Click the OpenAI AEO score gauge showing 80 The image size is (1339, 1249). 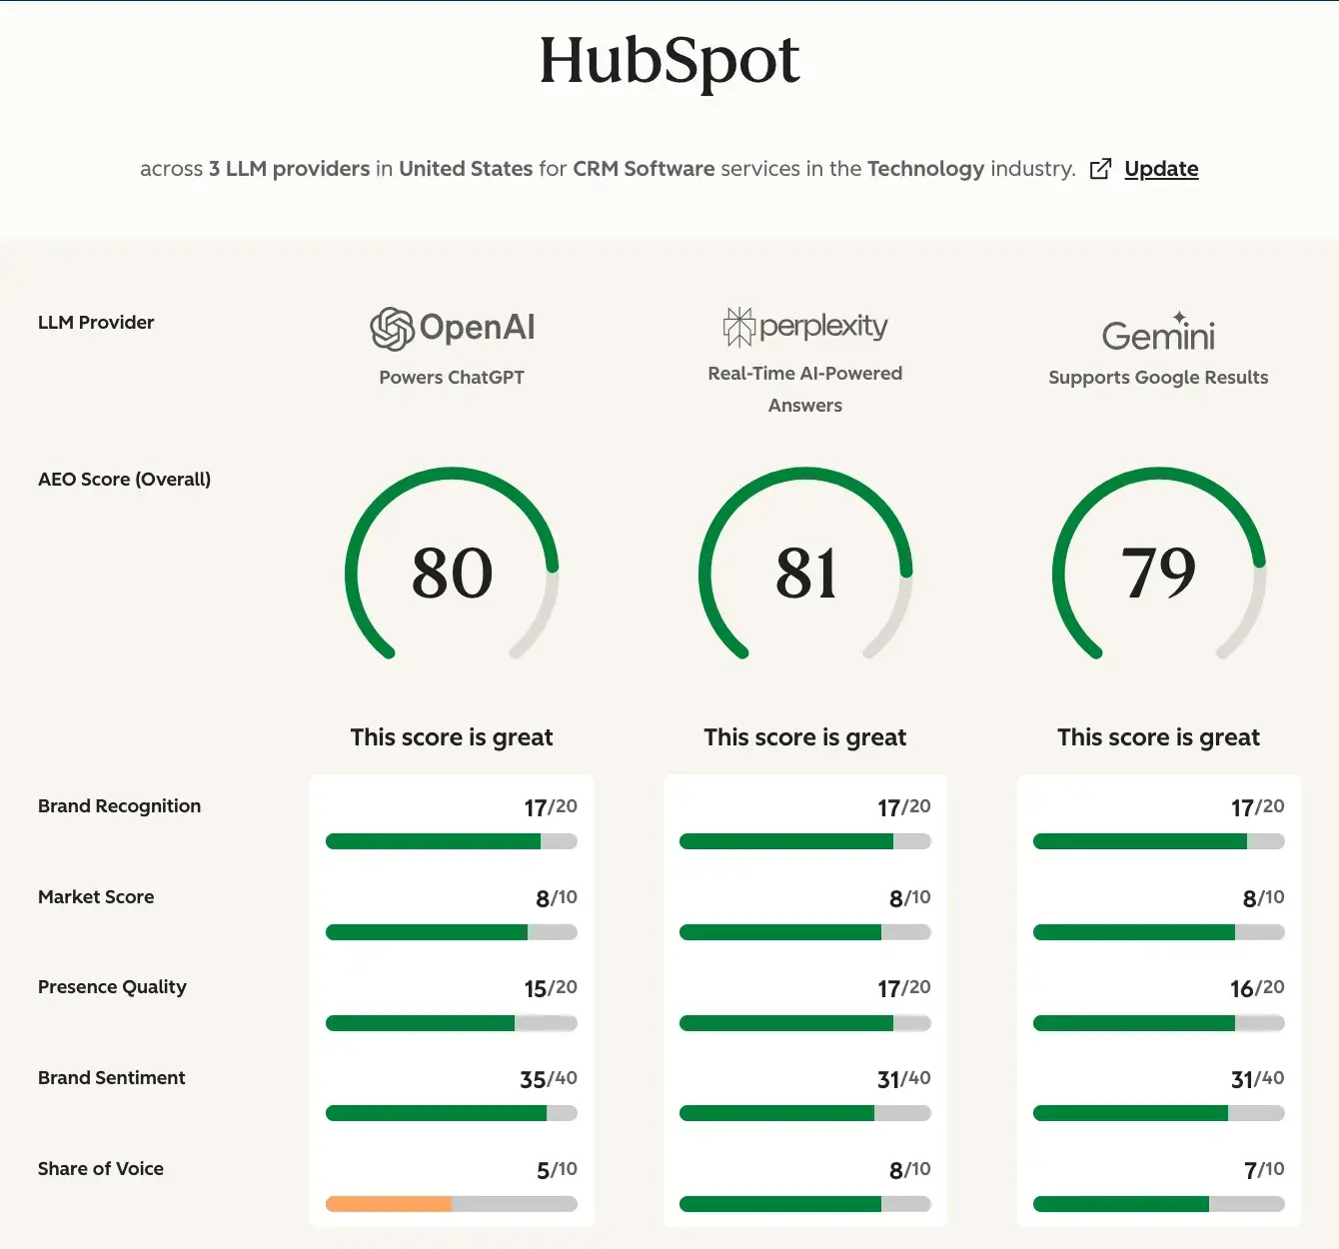click(452, 572)
